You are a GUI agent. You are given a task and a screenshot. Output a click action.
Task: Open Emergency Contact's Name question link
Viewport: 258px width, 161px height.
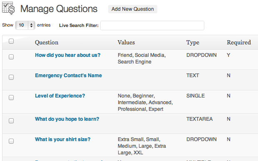pos(68,76)
